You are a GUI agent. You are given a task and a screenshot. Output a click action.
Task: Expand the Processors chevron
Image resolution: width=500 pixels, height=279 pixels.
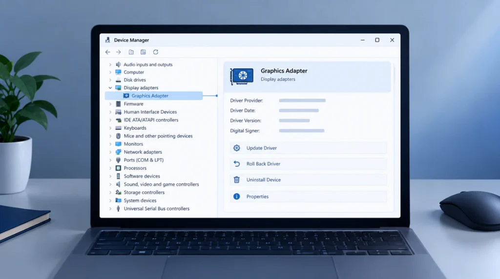[110, 168]
